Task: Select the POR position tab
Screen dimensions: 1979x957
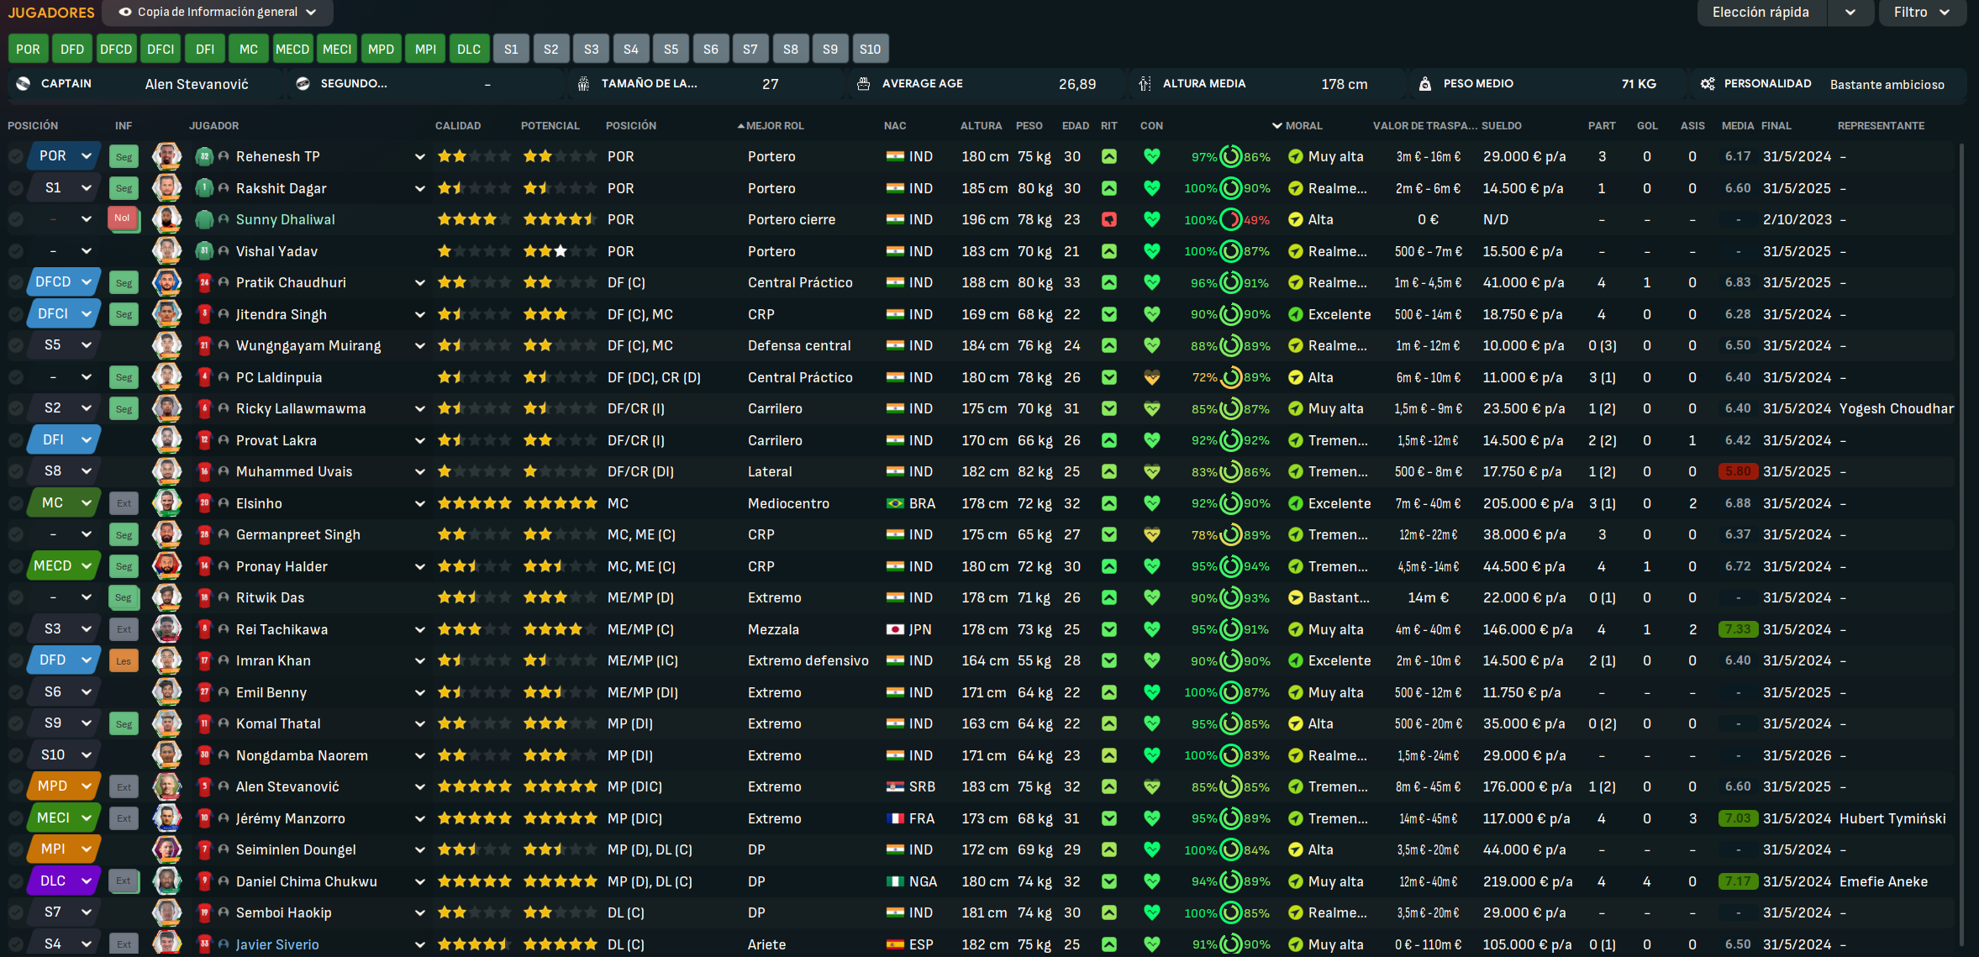Action: (x=28, y=50)
